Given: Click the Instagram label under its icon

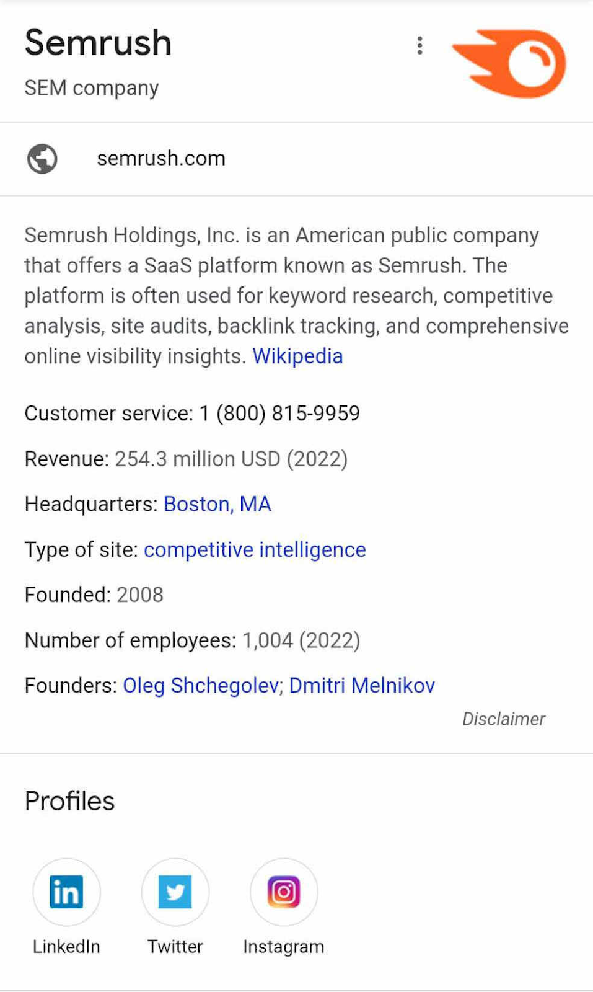Looking at the screenshot, I should [x=283, y=947].
